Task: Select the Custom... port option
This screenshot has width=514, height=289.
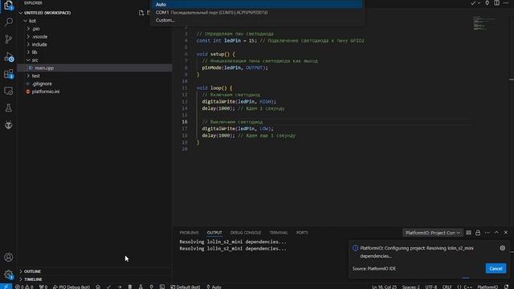Action: 257,20
